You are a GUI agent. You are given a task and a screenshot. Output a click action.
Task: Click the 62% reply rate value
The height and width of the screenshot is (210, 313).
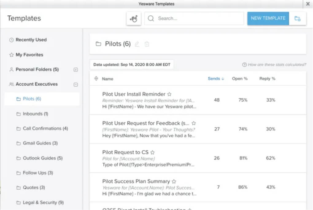click(x=270, y=158)
